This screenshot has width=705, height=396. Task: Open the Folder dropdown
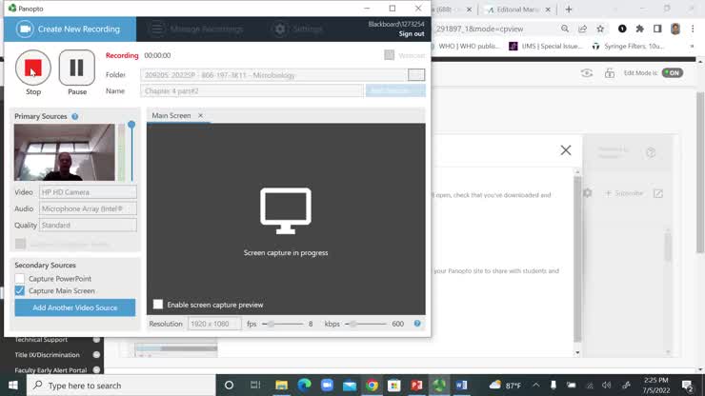coord(416,74)
